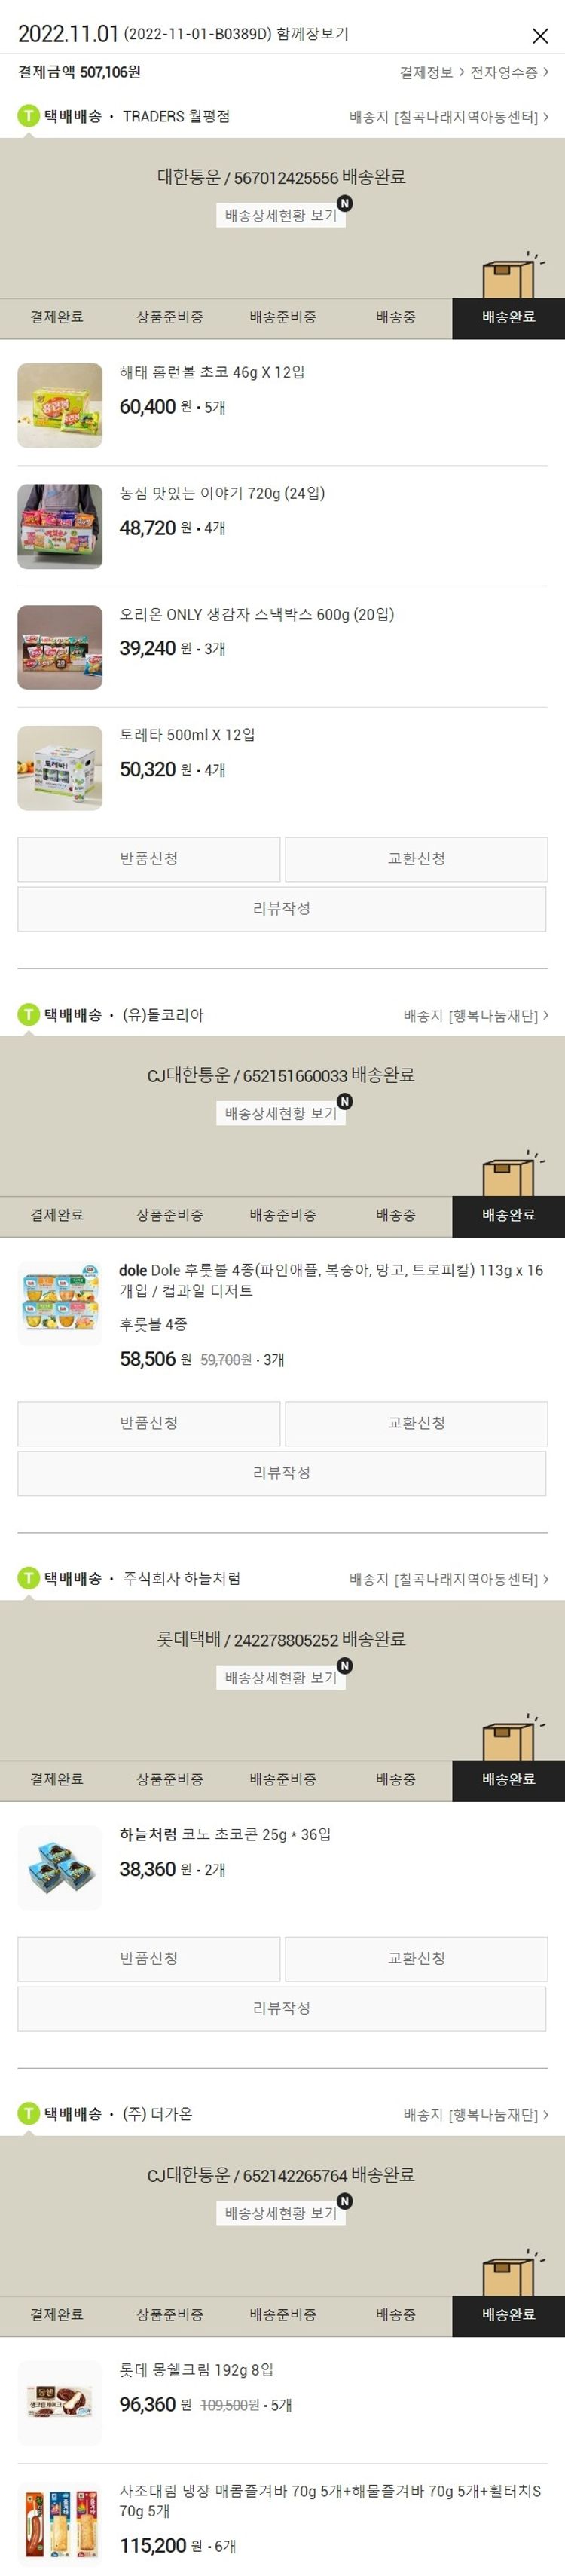
Task: Click the green T badge next to TRADERS 월평점
Action: pyautogui.click(x=28, y=116)
